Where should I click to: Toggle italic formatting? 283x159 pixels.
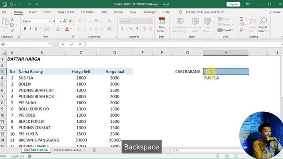pyautogui.click(x=31, y=29)
